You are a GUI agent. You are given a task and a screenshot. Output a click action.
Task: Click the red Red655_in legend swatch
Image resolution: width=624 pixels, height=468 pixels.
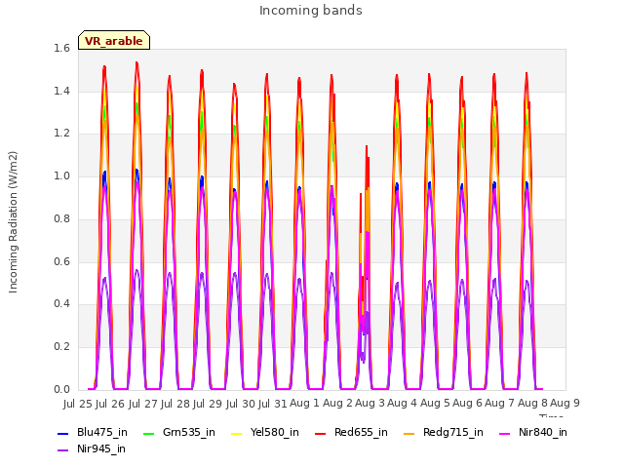coord(321,433)
